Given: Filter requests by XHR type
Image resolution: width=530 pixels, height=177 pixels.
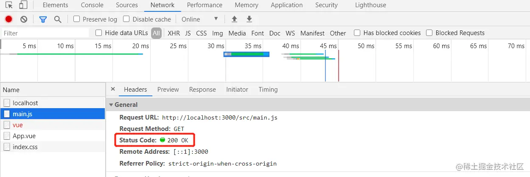Looking at the screenshot, I should pyautogui.click(x=174, y=33).
